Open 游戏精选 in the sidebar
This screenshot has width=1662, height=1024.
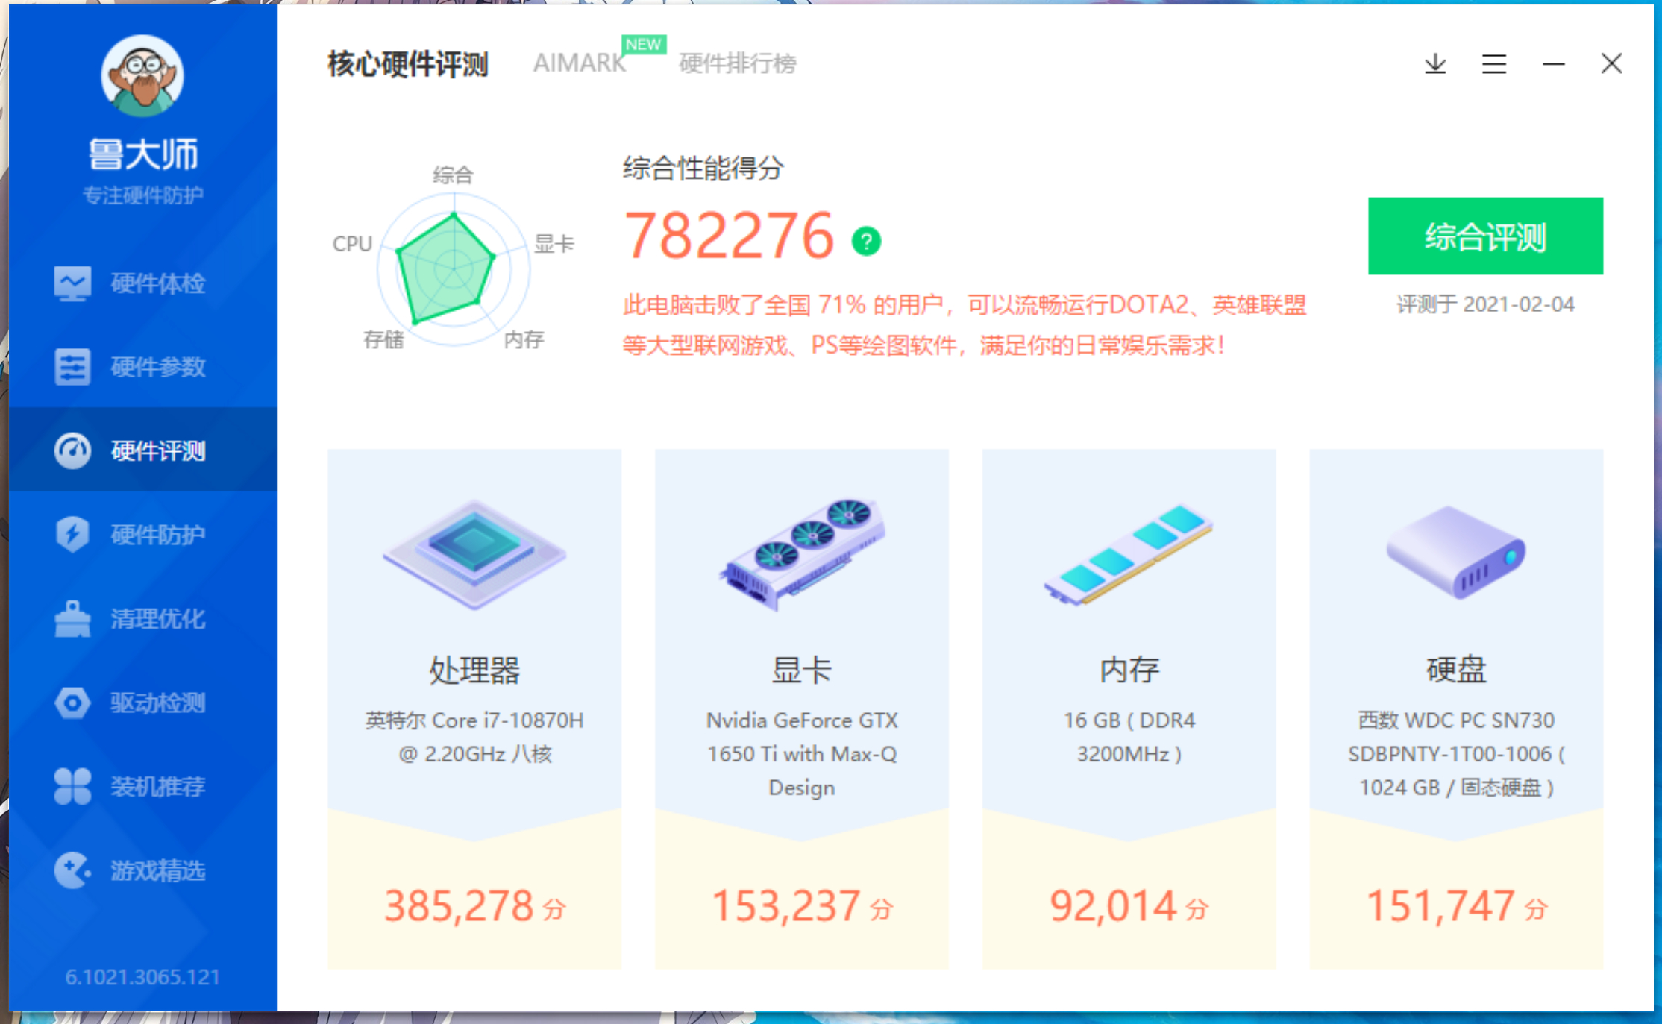(143, 870)
